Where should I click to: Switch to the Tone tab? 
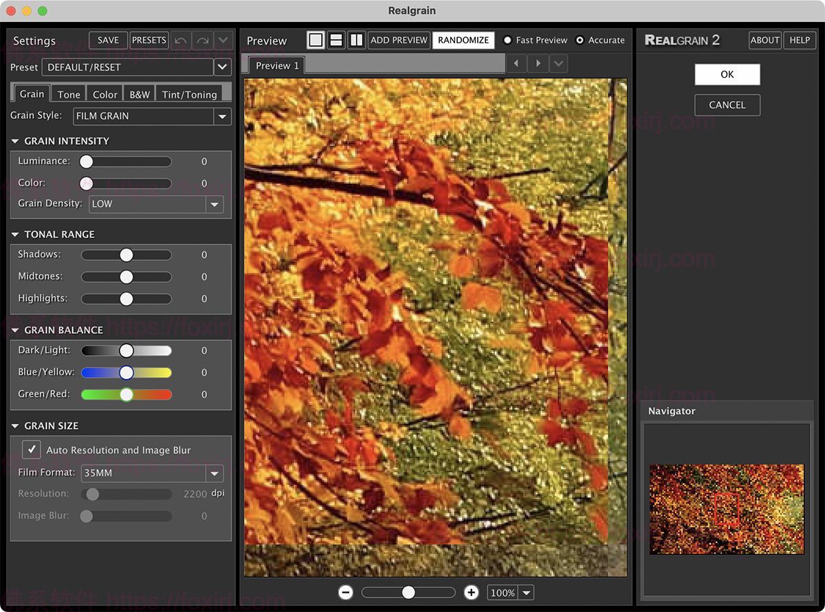point(69,95)
